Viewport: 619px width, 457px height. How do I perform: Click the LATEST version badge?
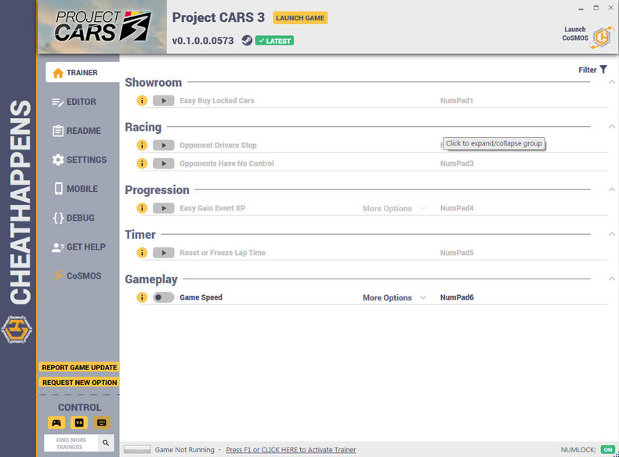point(274,41)
